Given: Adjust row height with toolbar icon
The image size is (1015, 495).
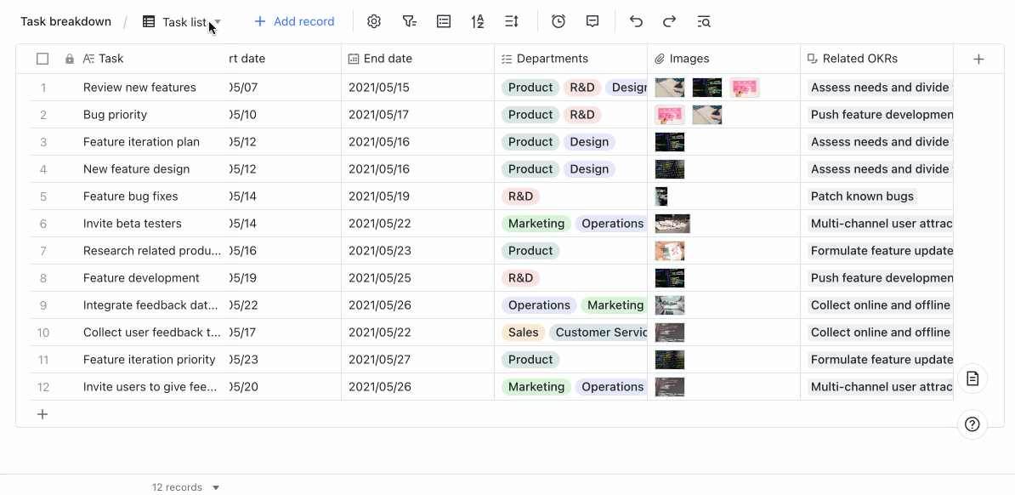Looking at the screenshot, I should [512, 21].
